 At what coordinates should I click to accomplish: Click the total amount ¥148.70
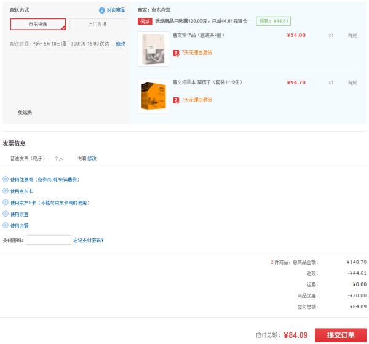[x=357, y=262]
